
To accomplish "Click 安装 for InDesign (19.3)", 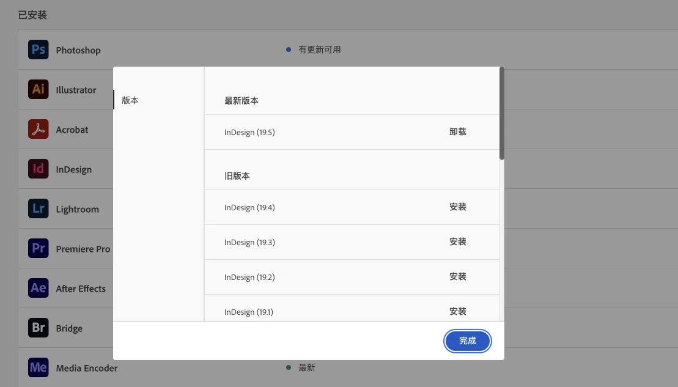I will (457, 241).
